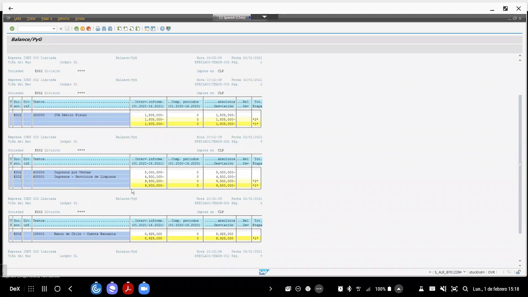Click the stockholm server name in status bar
The height and width of the screenshot is (297, 528).
tap(477, 272)
